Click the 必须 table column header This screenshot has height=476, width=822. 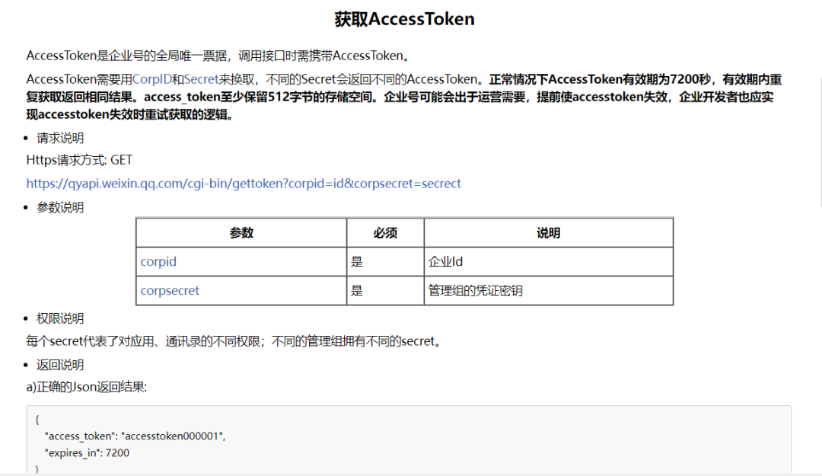[x=385, y=232]
